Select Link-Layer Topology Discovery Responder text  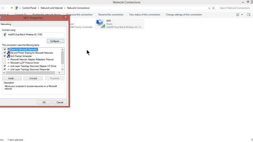[x=30, y=69]
